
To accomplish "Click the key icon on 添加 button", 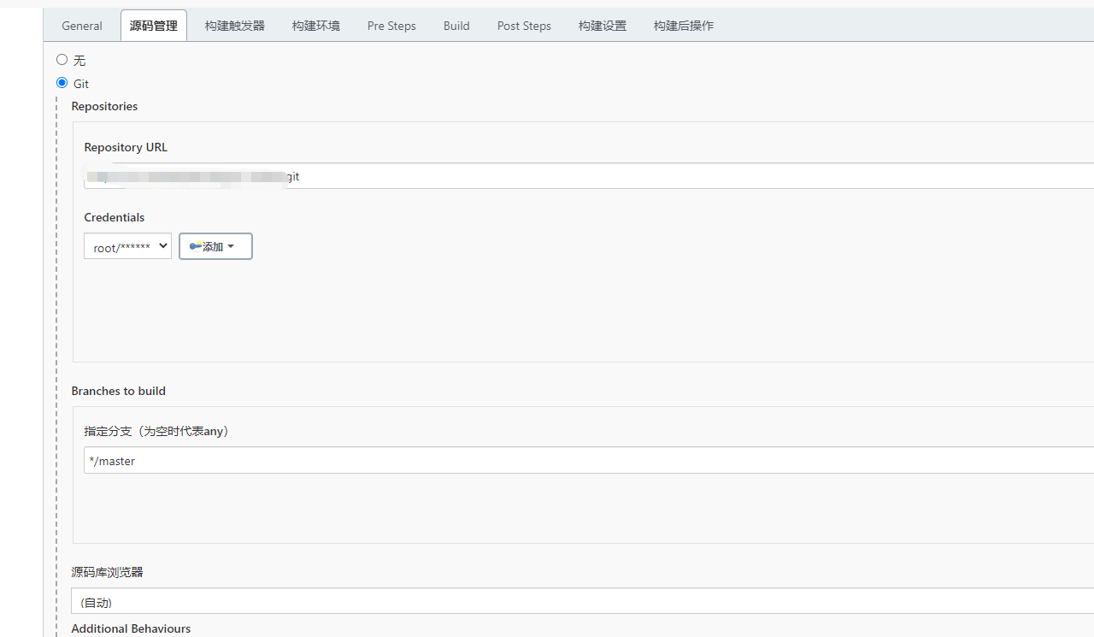I will [195, 246].
